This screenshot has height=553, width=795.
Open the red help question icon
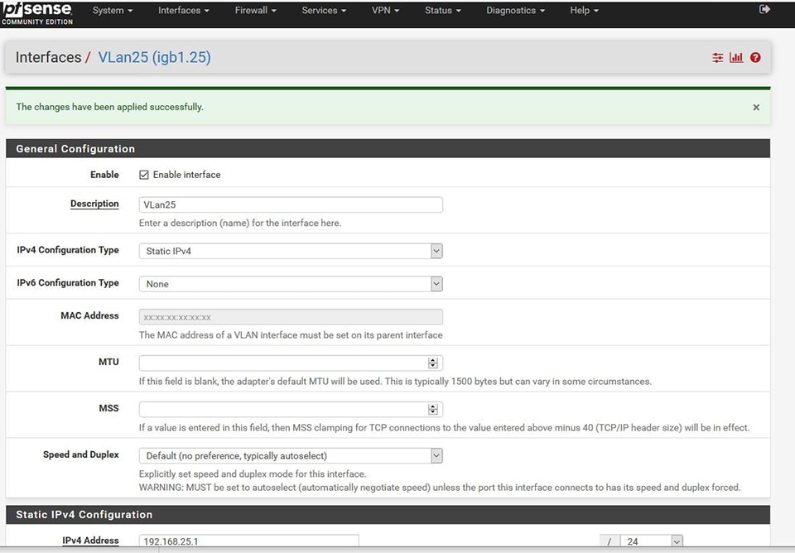(x=755, y=58)
